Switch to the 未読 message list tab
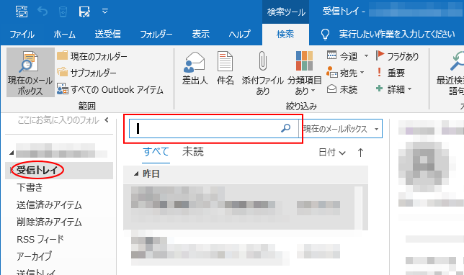The width and height of the screenshot is (464, 275). click(x=193, y=152)
